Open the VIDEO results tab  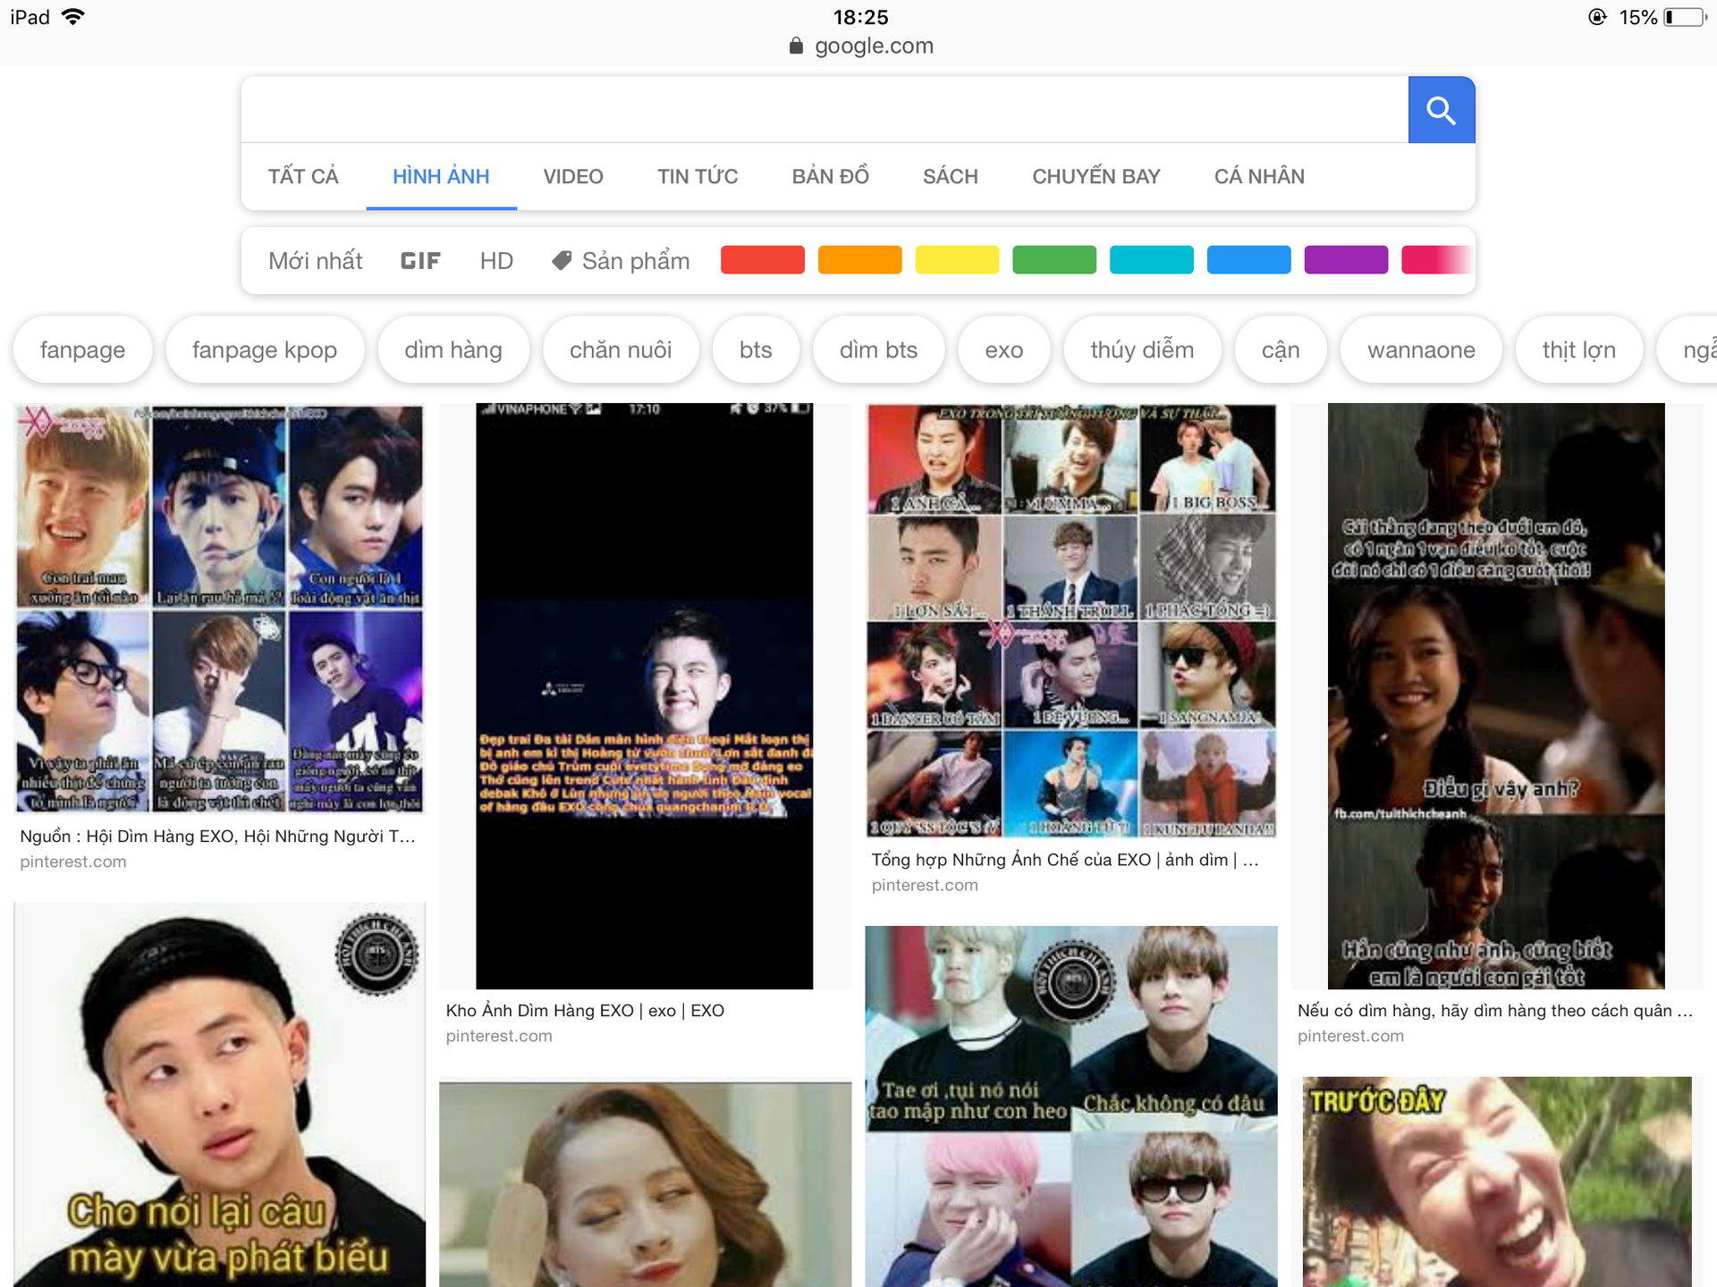tap(572, 176)
